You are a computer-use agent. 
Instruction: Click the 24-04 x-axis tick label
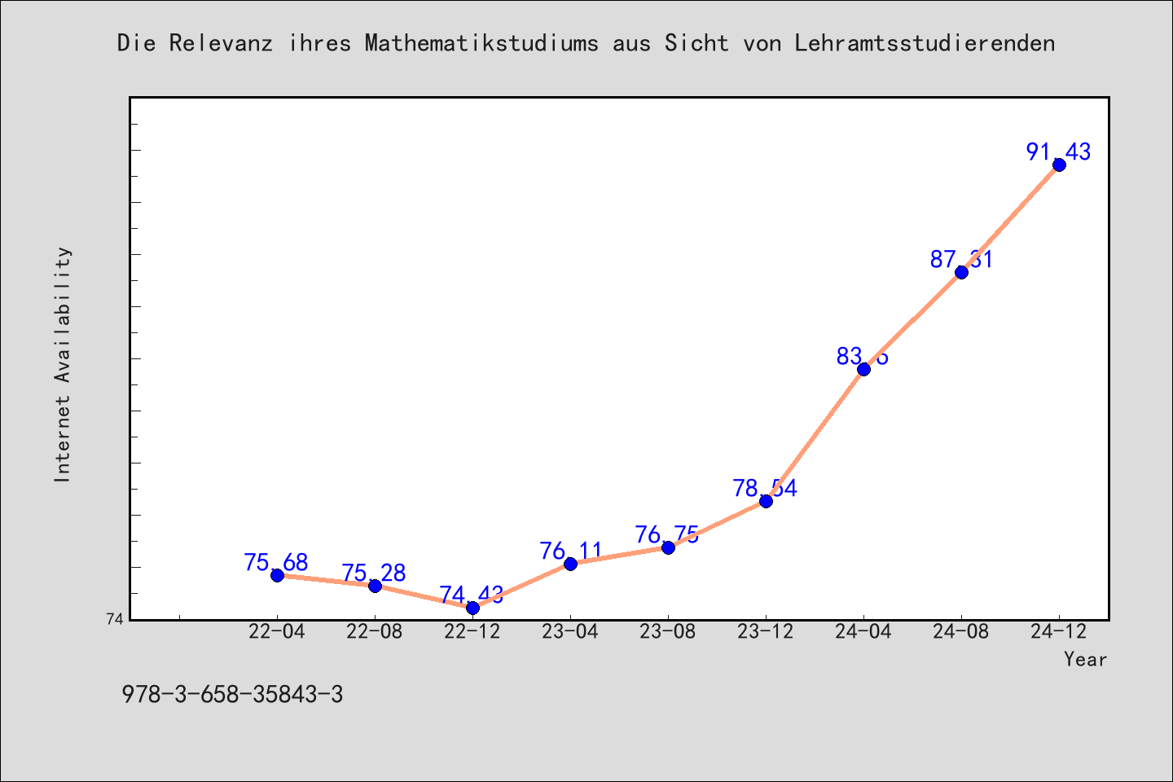(x=863, y=632)
